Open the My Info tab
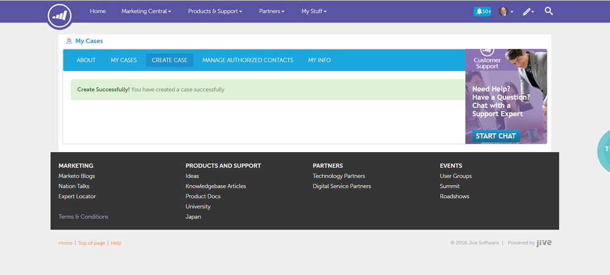 319,60
